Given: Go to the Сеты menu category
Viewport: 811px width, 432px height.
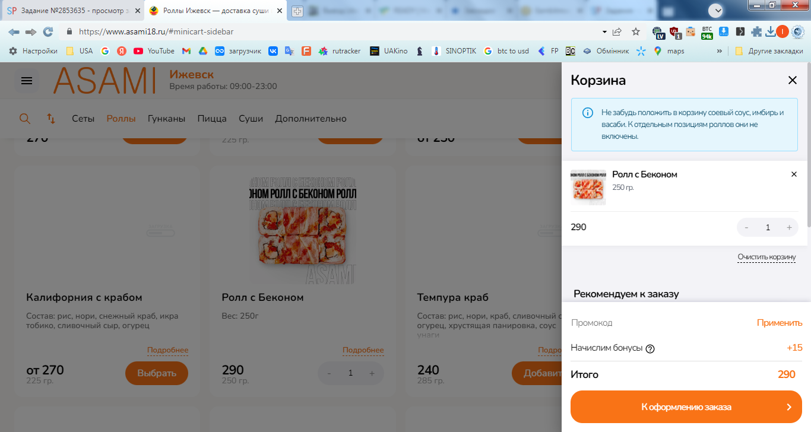Looking at the screenshot, I should (x=83, y=119).
